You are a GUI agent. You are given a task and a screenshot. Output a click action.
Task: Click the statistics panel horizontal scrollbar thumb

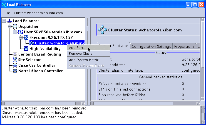click(x=133, y=104)
